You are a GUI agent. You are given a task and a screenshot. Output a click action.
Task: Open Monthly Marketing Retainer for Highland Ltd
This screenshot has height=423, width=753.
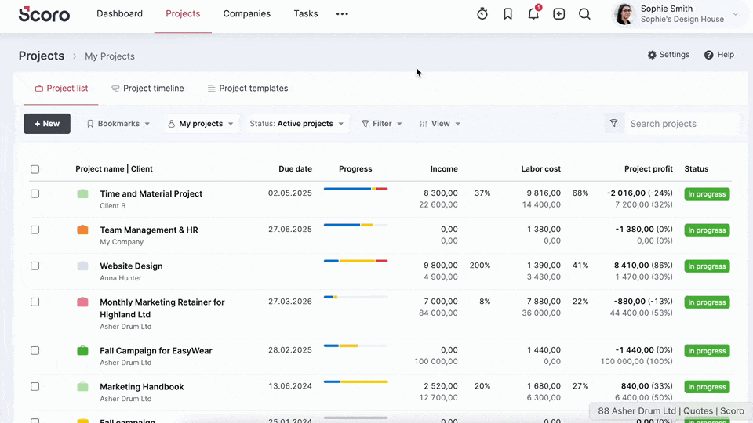click(162, 309)
